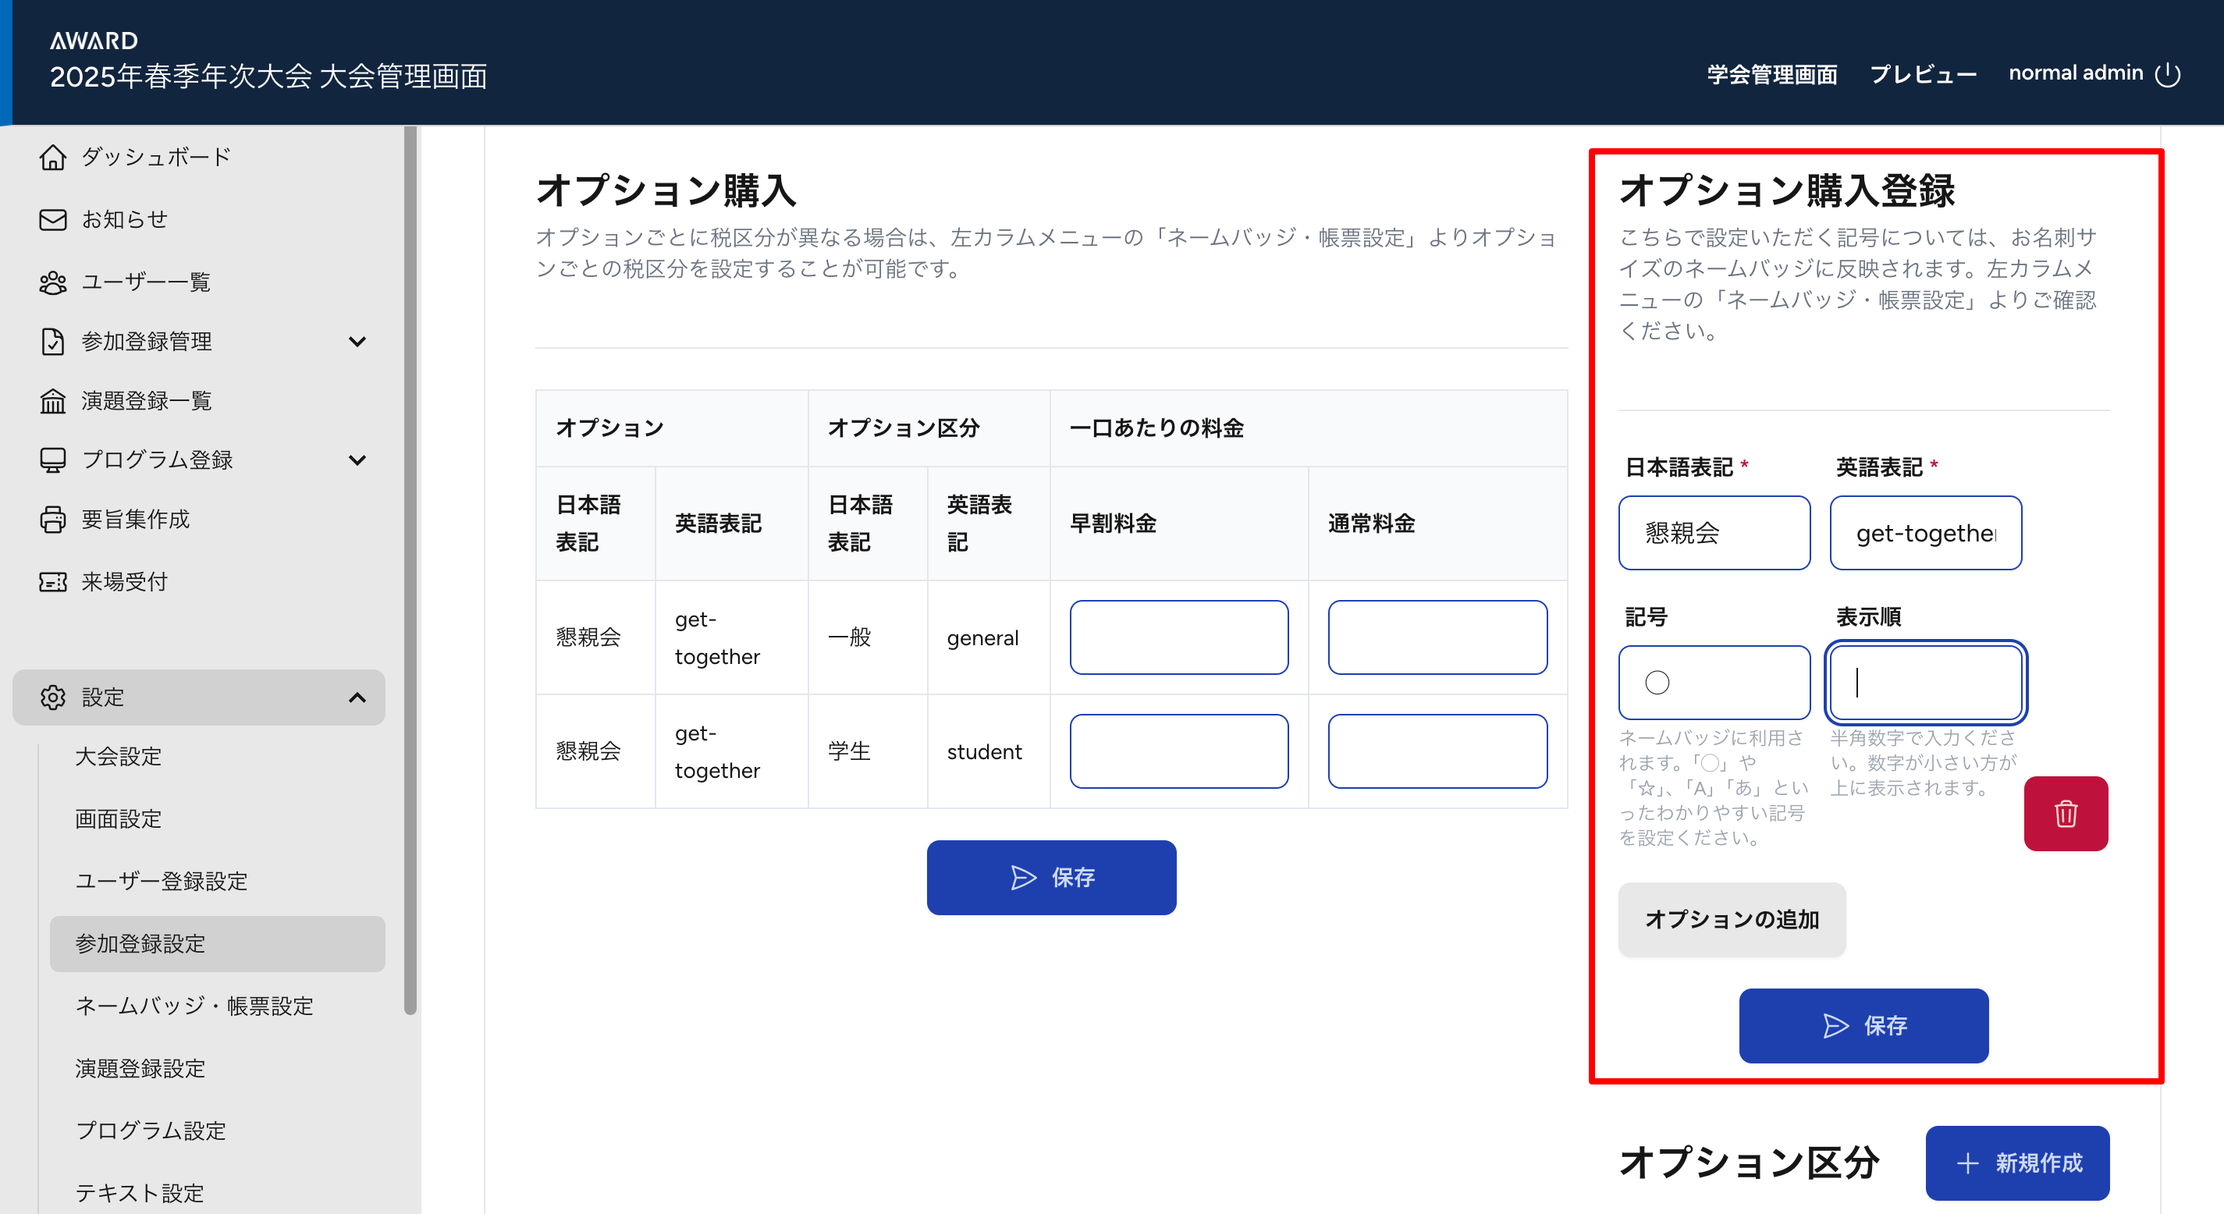Open 大会設定 in settings submenu
Viewport: 2224px width, 1214px height.
pos(119,756)
